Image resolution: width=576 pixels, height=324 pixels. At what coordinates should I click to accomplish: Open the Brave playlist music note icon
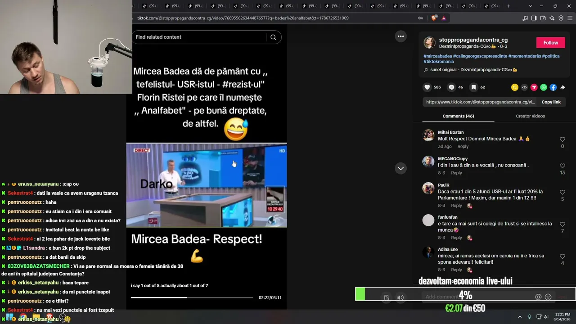(x=525, y=18)
